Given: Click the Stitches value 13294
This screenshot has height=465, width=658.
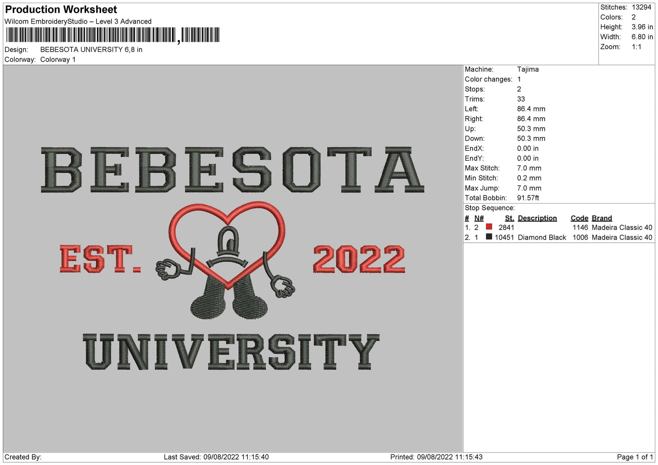Looking at the screenshot, I should [x=641, y=7].
